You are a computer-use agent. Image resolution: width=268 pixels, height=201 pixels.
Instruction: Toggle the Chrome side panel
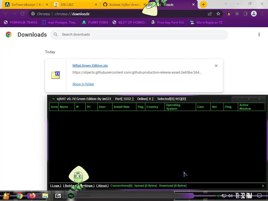pos(245,14)
